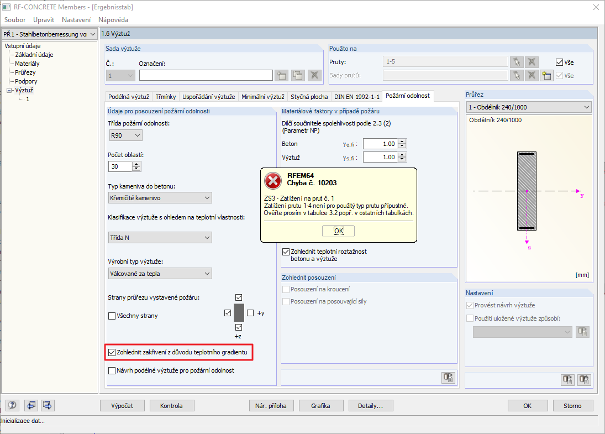Click the Storno button

pyautogui.click(x=572, y=406)
